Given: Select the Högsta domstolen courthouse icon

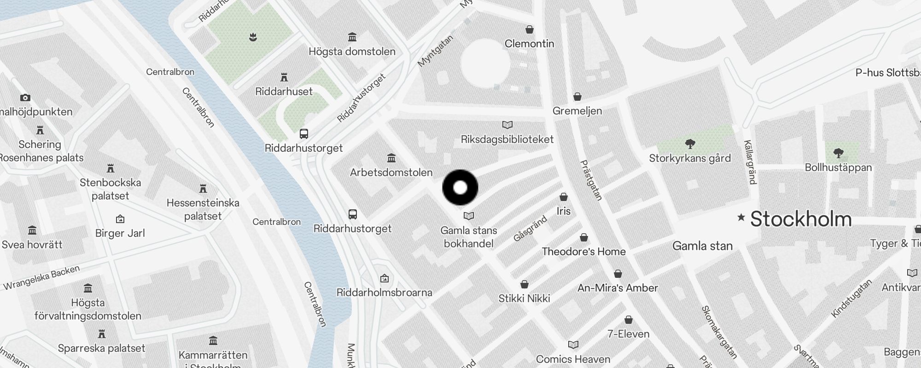Looking at the screenshot, I should pyautogui.click(x=352, y=37).
